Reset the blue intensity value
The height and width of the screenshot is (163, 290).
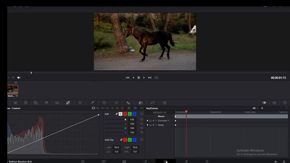(x=142, y=132)
